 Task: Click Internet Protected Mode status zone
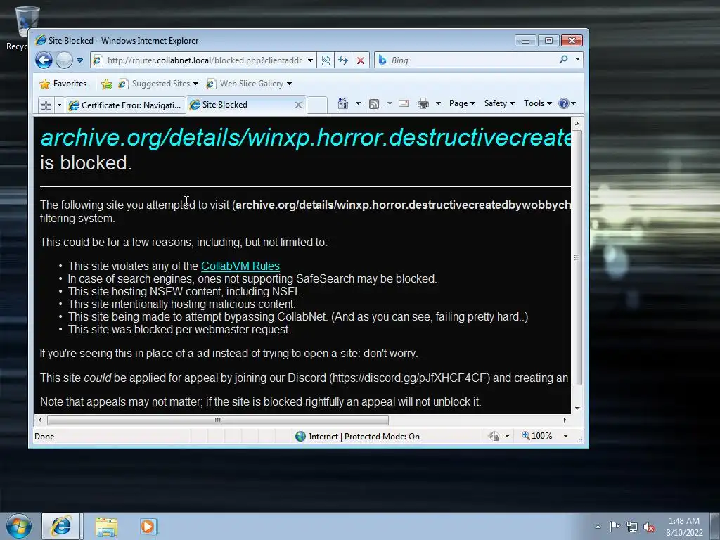(357, 436)
